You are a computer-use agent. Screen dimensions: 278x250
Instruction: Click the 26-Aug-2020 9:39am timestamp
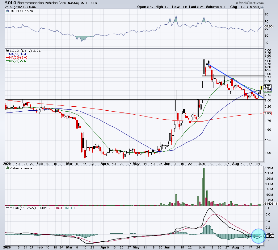pyautogui.click(x=20, y=7)
